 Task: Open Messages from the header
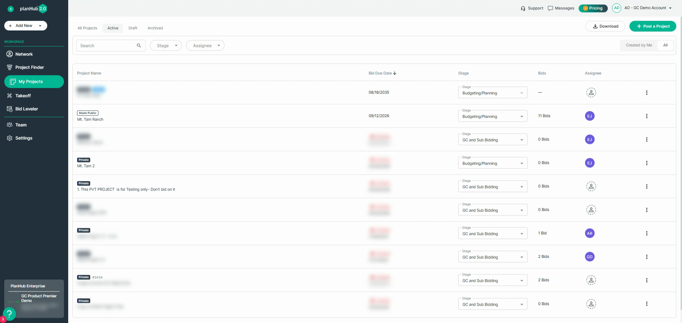pos(561,8)
